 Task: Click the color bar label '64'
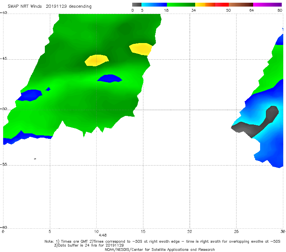252,10
